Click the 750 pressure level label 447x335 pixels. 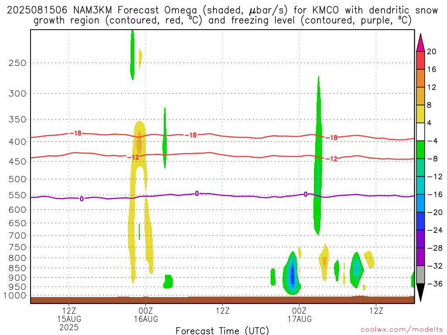[17, 247]
